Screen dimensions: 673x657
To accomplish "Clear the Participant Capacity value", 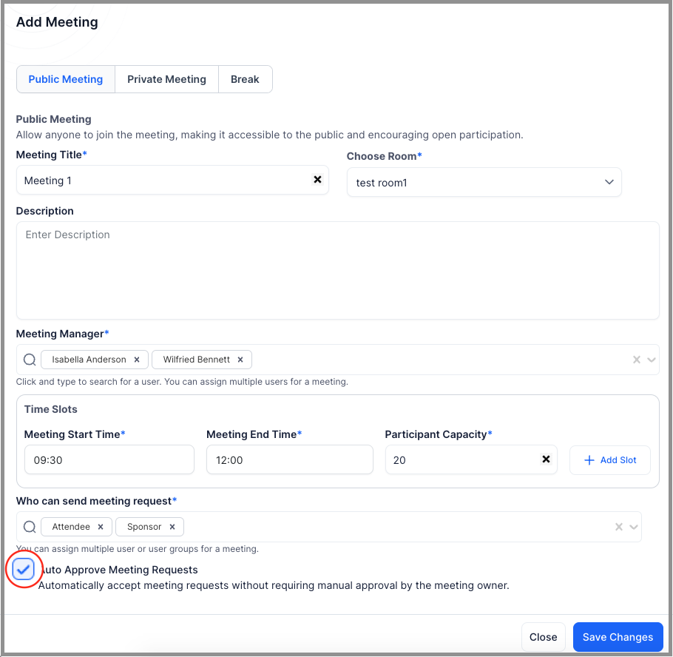I will coord(546,459).
